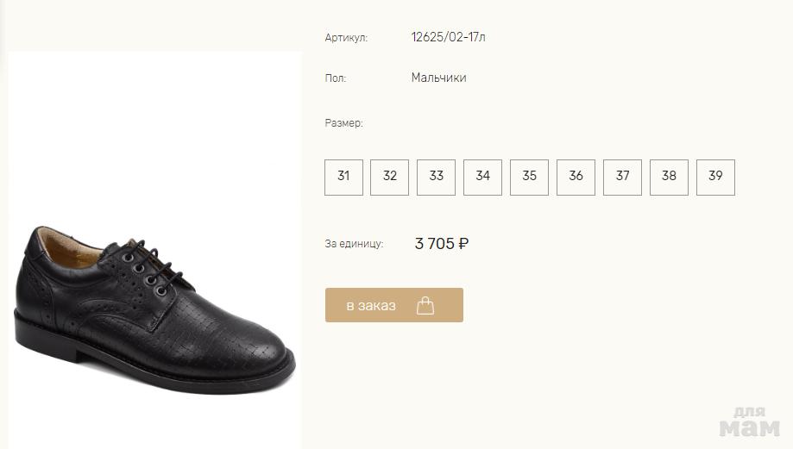Viewport: 793px width, 449px height.
Task: Click the "Мальчики" gender value
Action: point(438,78)
